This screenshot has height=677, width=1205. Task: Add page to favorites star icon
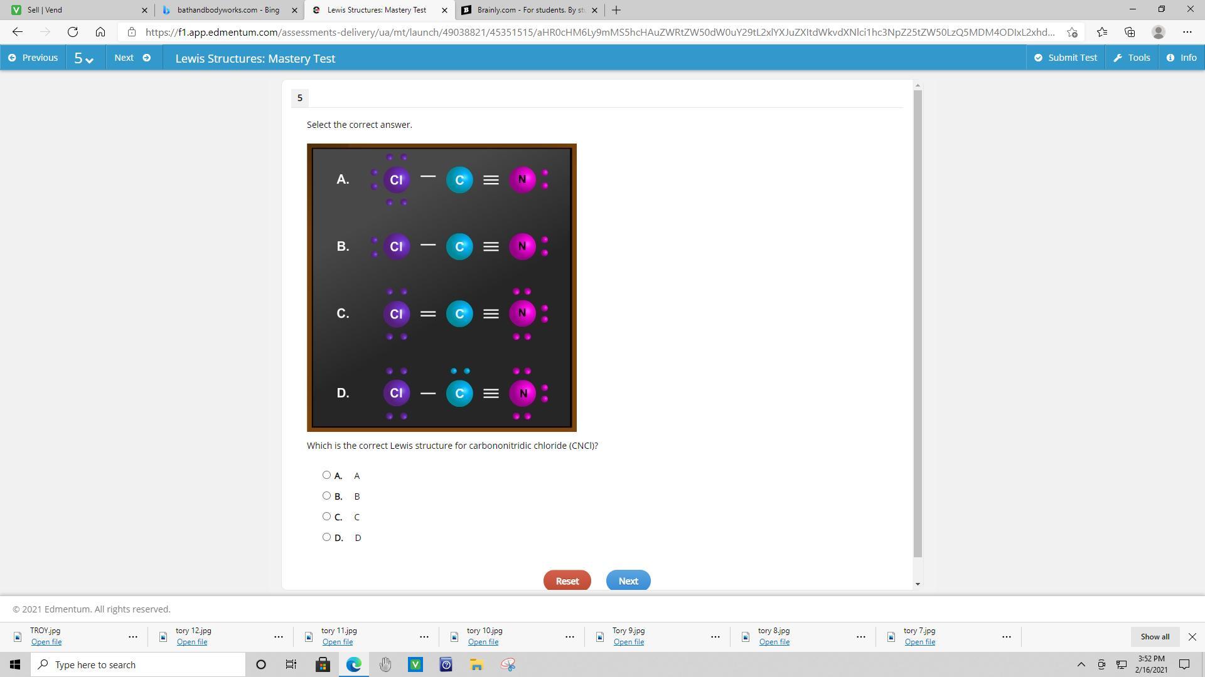point(1072,32)
